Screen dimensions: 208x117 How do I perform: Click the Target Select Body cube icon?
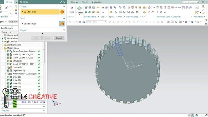(62, 12)
